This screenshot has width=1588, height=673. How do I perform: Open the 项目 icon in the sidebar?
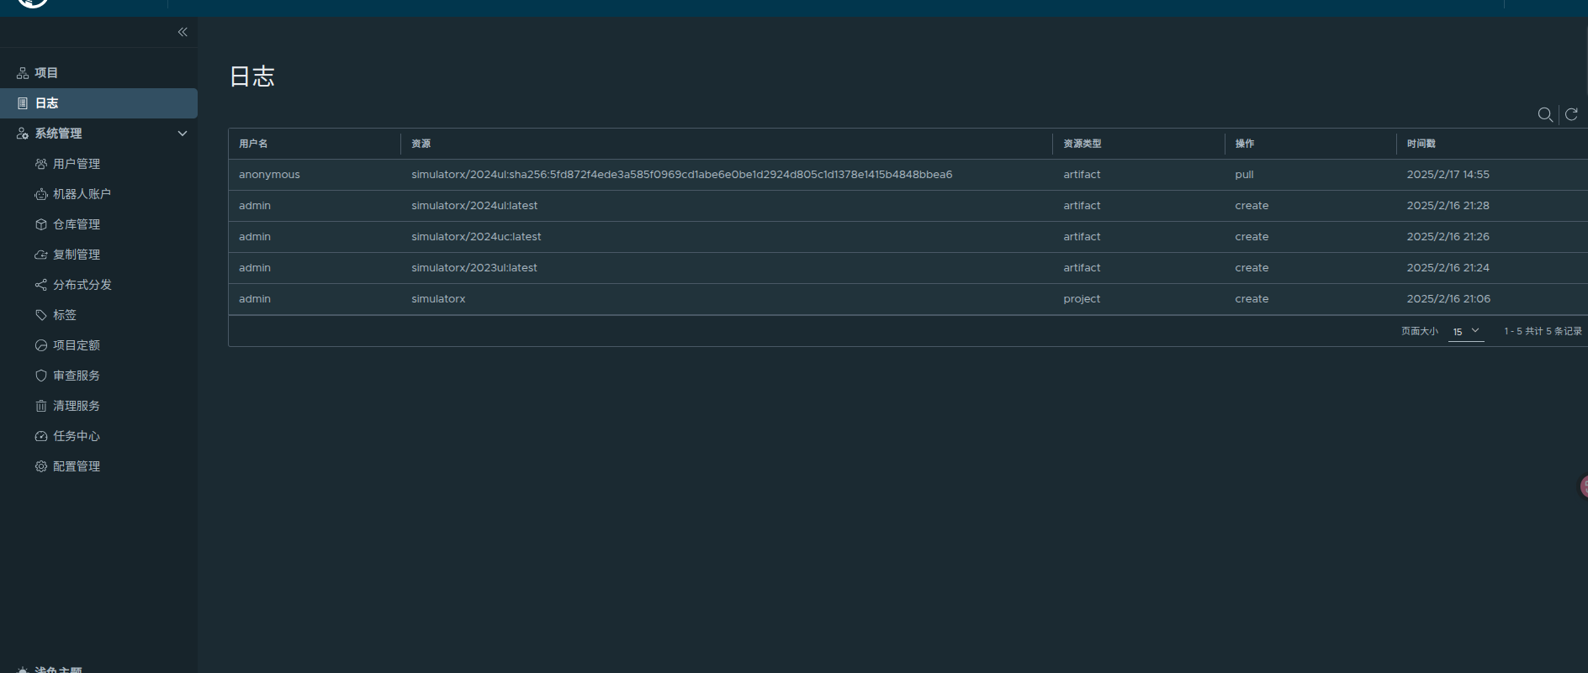[23, 73]
